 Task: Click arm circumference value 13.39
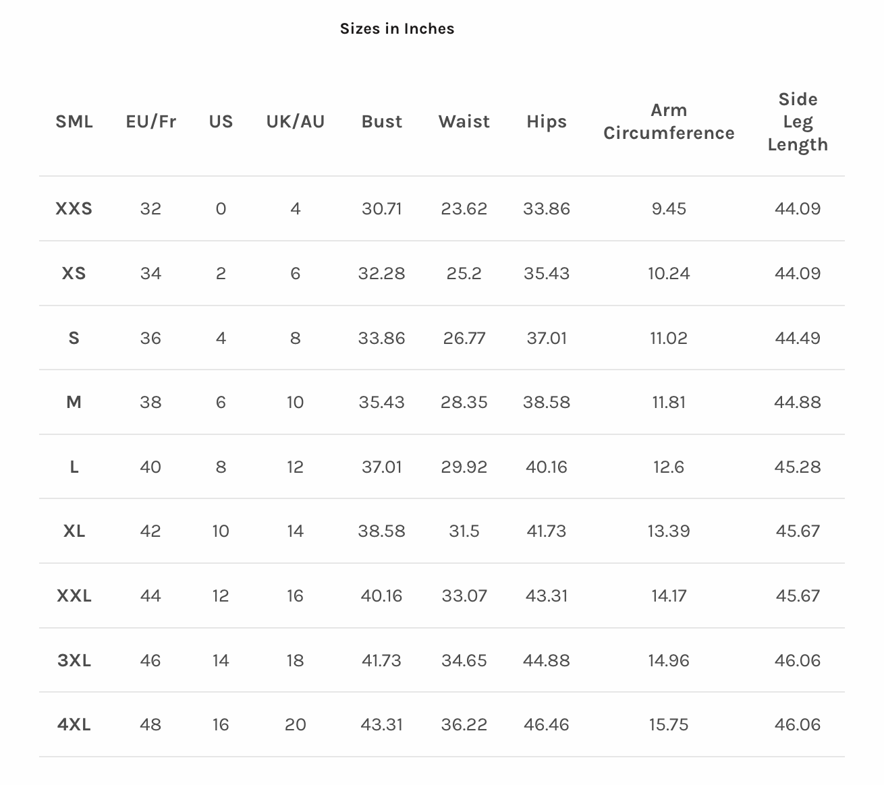[x=669, y=531]
